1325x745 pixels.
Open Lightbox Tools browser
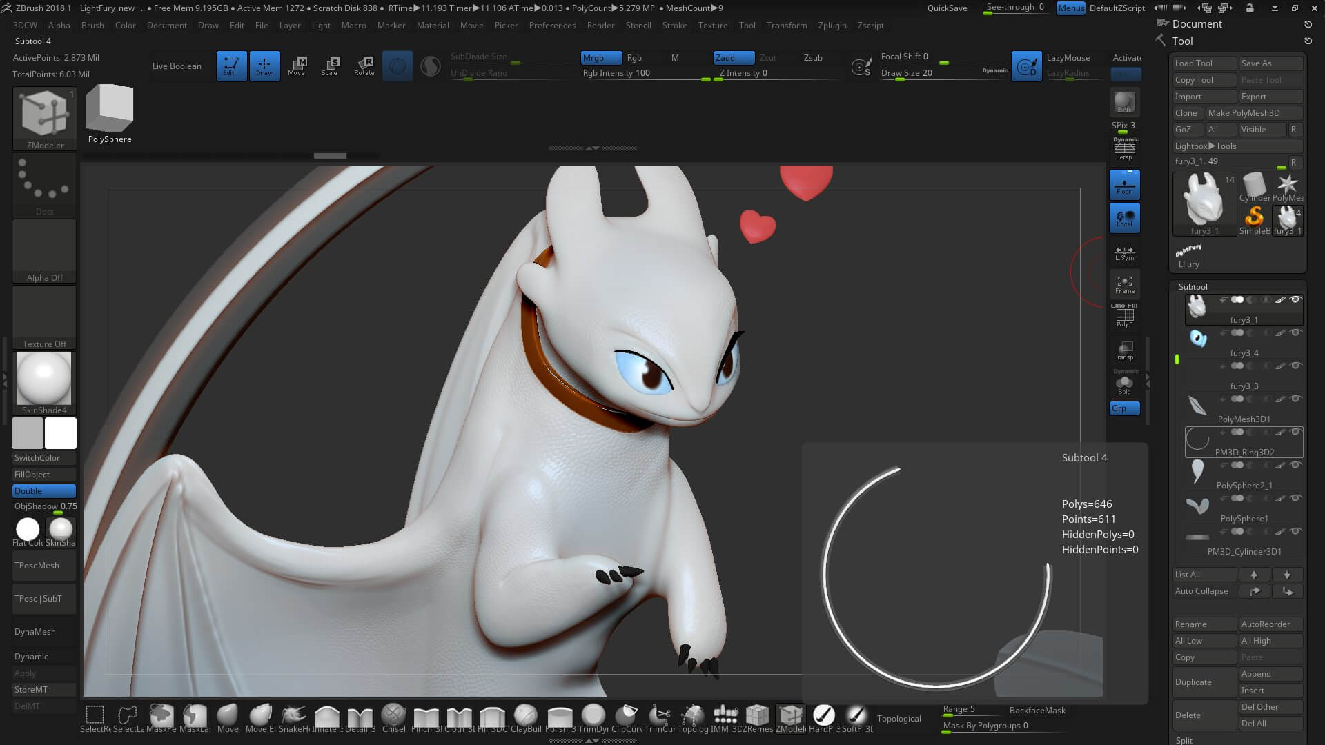(x=1205, y=146)
